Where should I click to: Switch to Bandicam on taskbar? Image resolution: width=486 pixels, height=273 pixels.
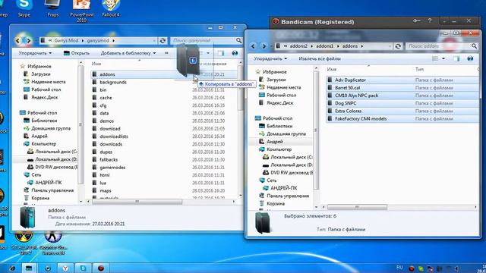click(x=101, y=268)
